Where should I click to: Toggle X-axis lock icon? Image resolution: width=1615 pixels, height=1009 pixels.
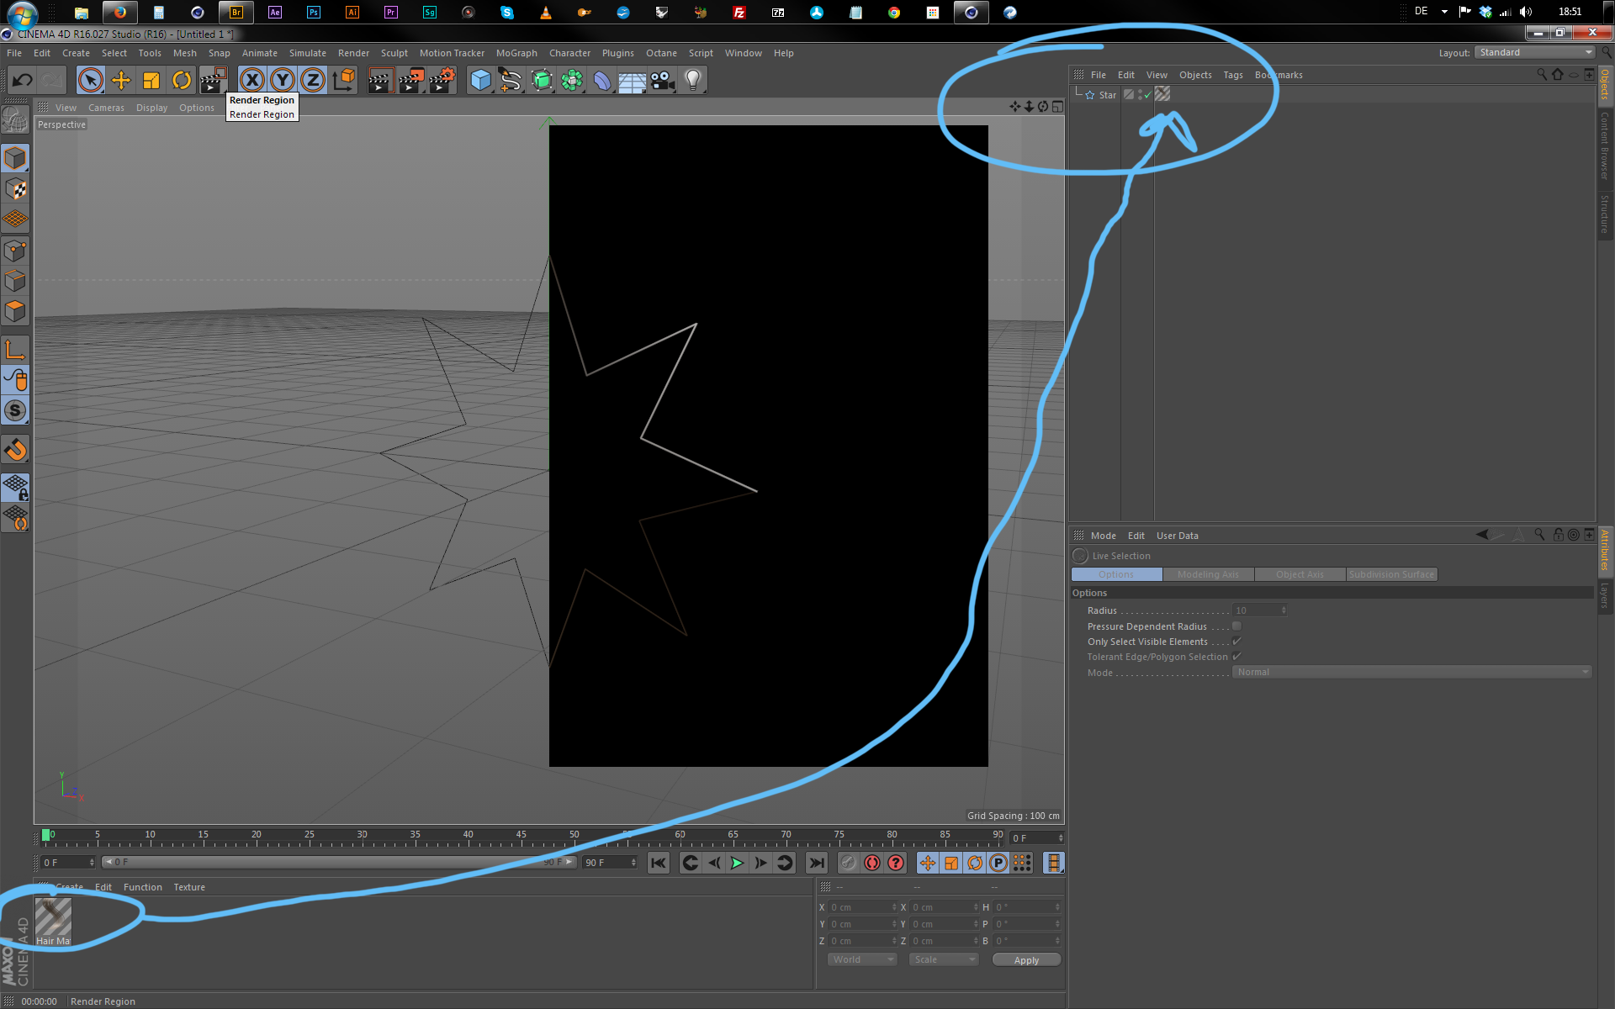tap(252, 81)
